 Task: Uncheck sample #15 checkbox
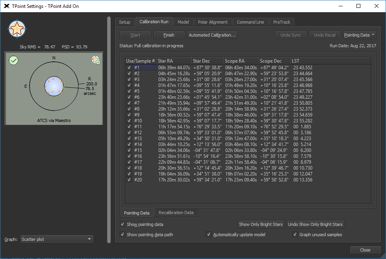129,150
